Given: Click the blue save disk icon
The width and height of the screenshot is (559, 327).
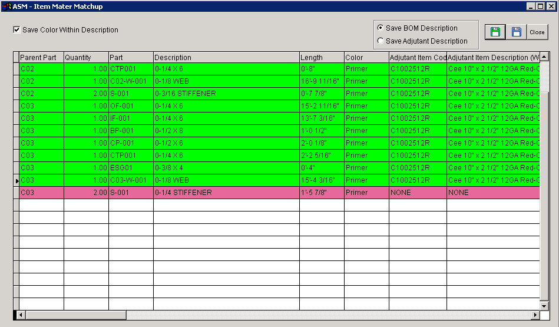Looking at the screenshot, I should coord(517,32).
